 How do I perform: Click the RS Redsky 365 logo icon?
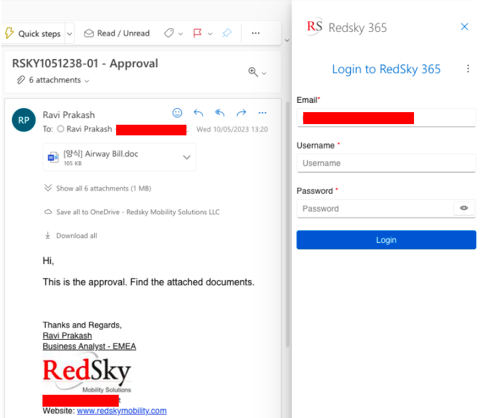pos(314,27)
